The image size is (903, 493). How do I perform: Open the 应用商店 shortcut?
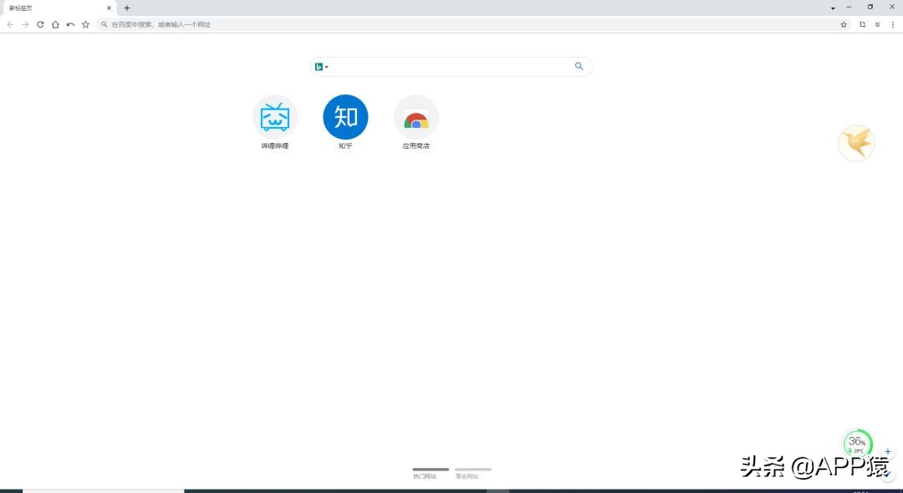pyautogui.click(x=416, y=122)
